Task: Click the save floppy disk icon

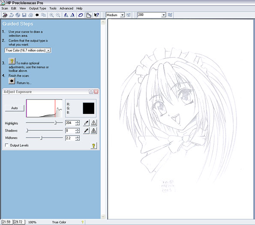Action: click(x=24, y=15)
